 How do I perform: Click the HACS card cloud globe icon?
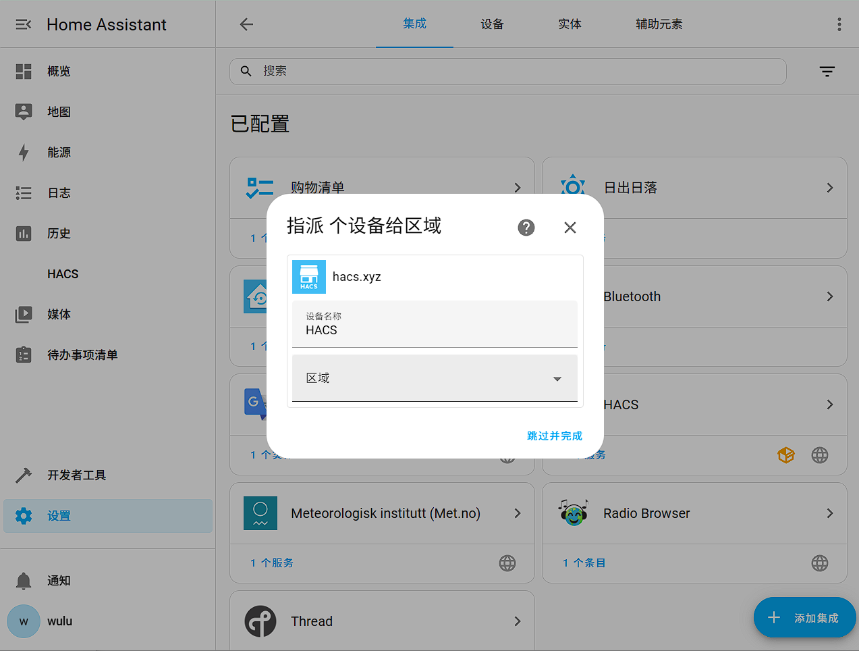pyautogui.click(x=820, y=455)
